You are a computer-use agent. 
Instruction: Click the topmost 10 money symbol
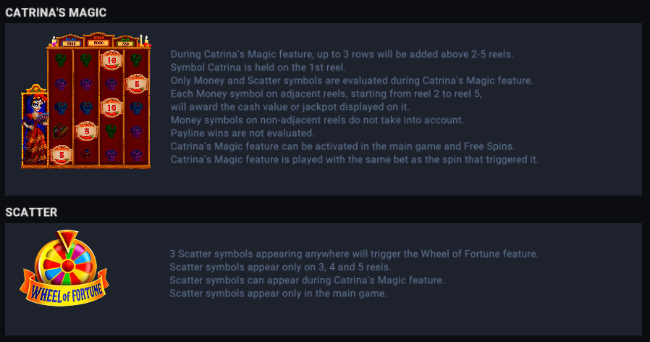[111, 60]
